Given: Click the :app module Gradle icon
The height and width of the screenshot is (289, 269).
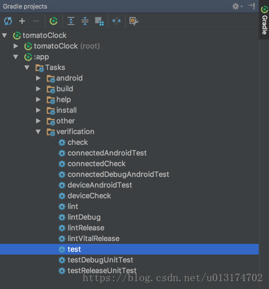Looking at the screenshot, I should 28,57.
